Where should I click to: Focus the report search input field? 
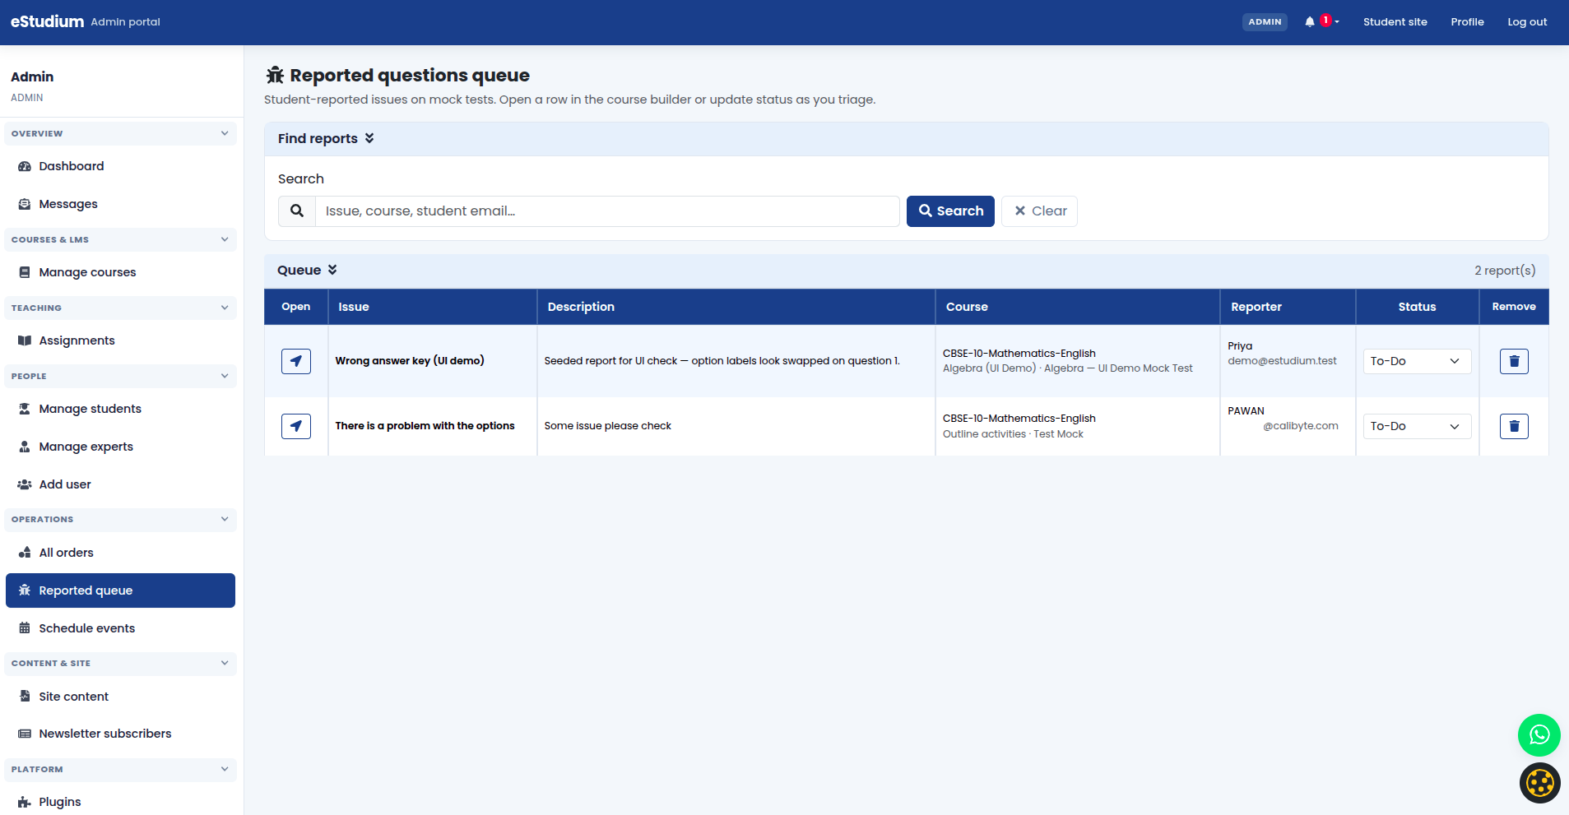click(607, 211)
